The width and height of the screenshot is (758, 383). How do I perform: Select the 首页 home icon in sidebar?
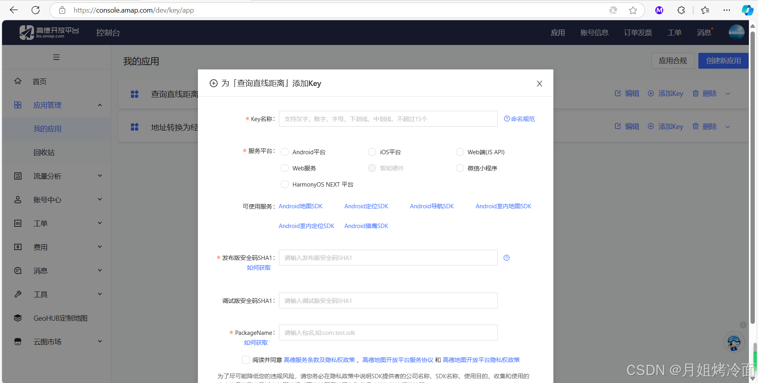click(18, 81)
